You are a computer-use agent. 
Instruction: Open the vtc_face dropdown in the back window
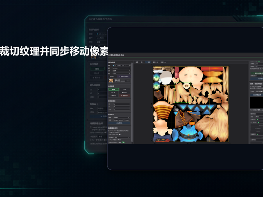coord(102,38)
